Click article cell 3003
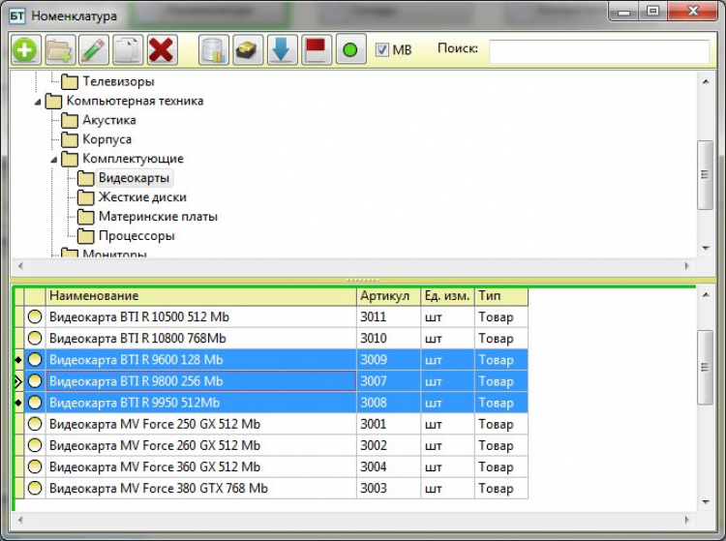 (x=388, y=488)
